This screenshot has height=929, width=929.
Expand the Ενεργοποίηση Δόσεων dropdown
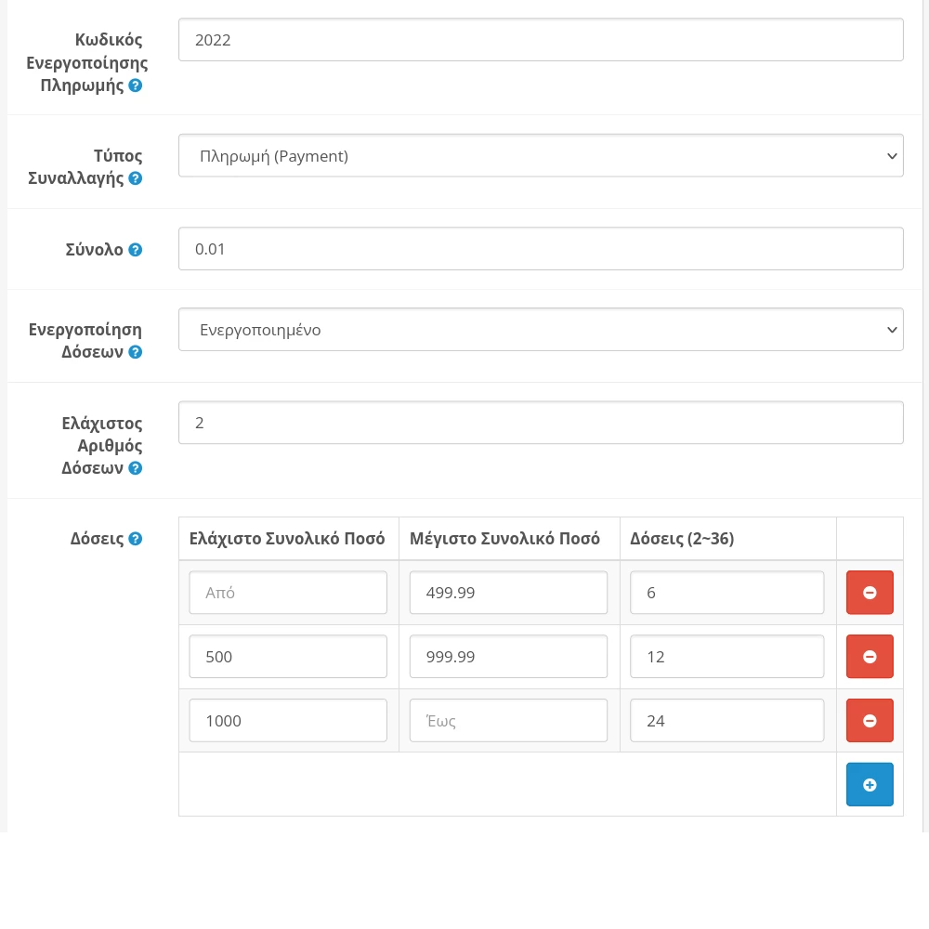click(541, 330)
